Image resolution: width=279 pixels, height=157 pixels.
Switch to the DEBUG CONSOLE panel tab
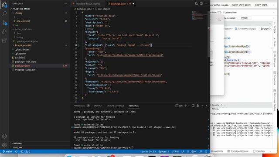coord(115,106)
